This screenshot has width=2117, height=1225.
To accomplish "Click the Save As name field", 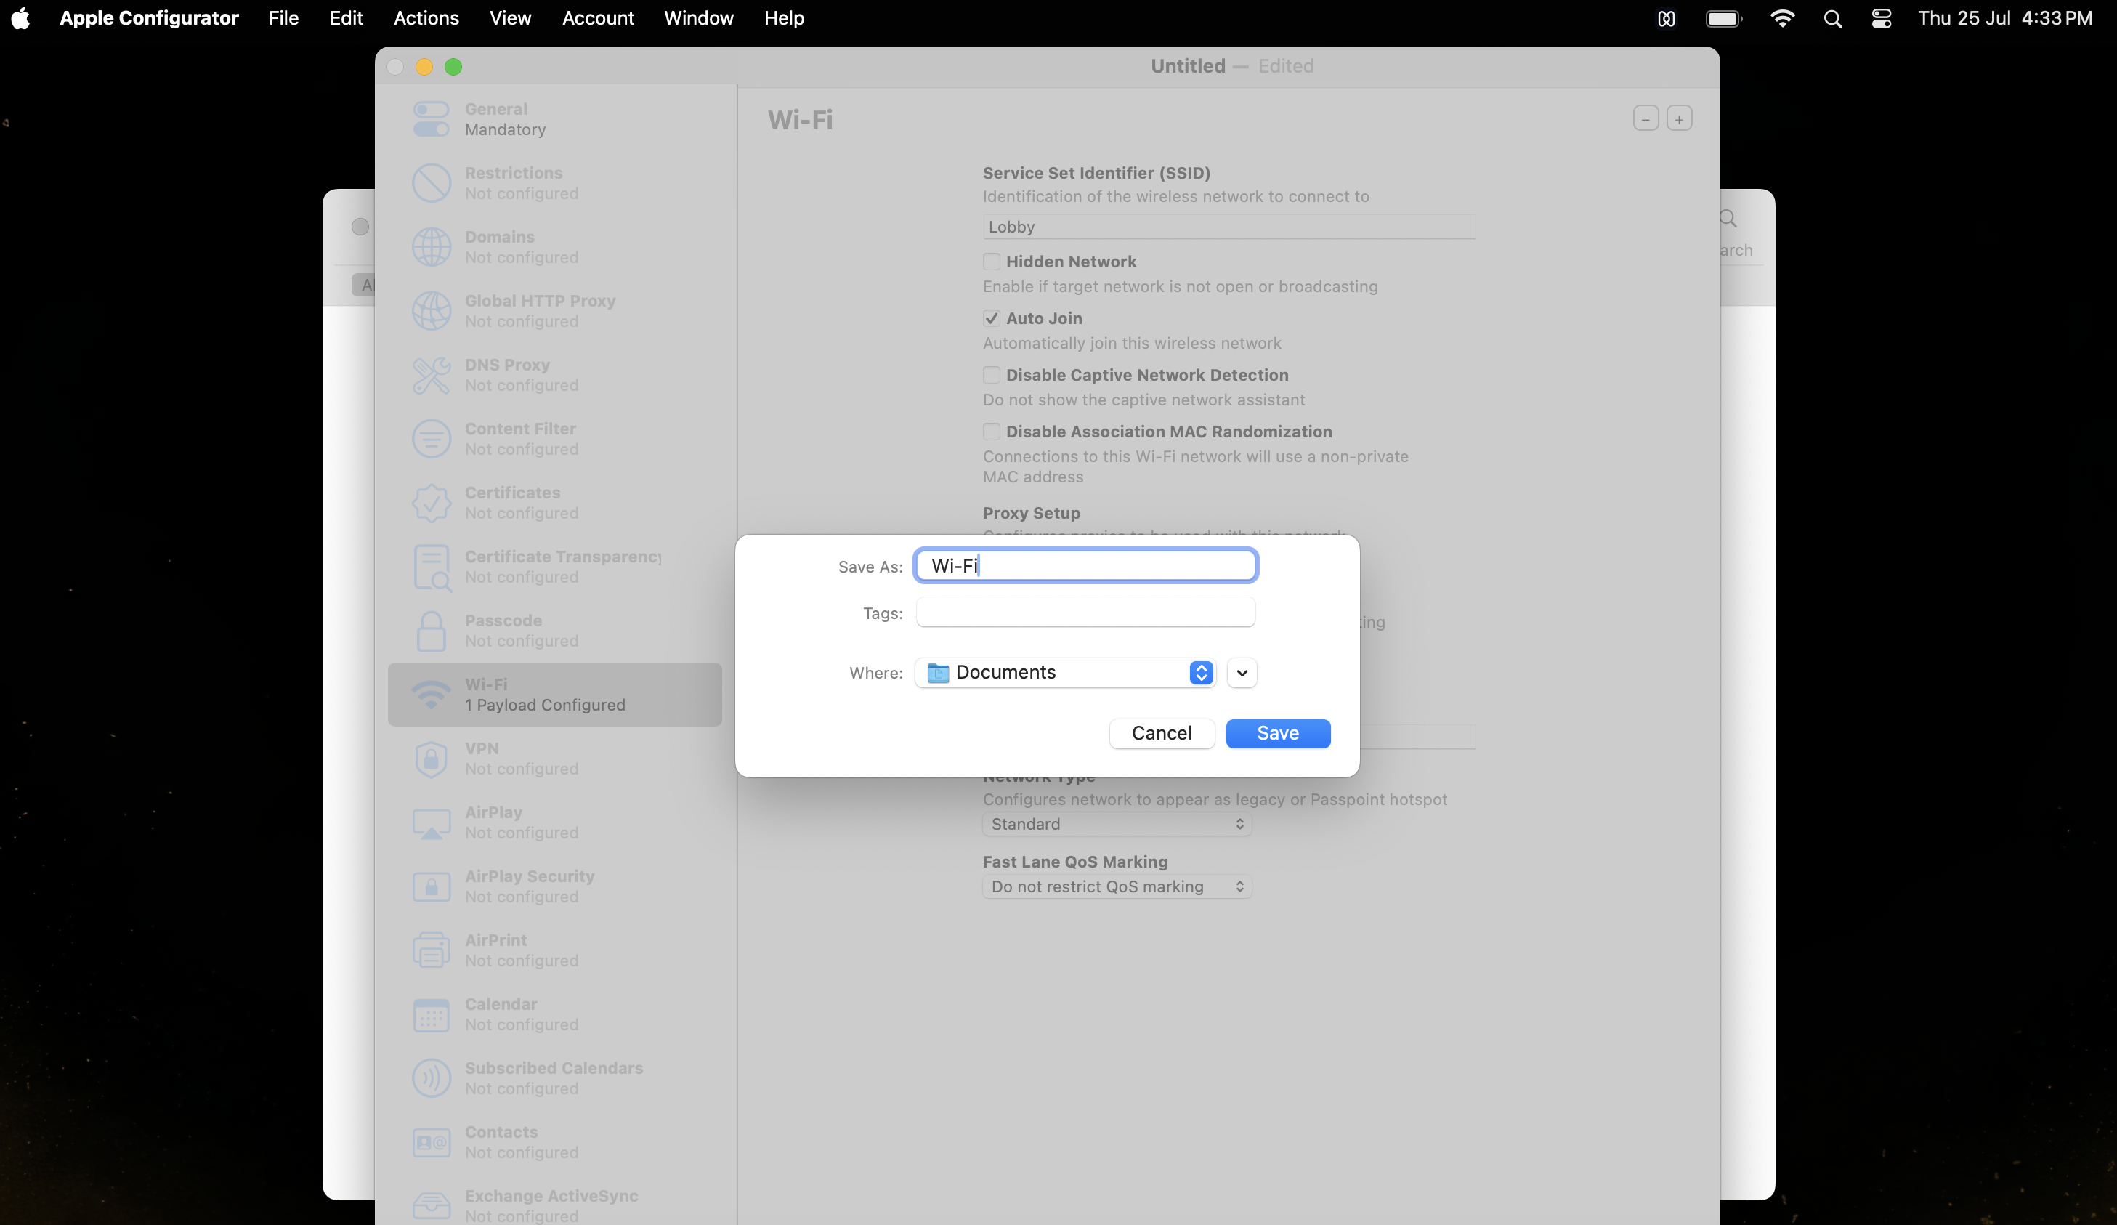I will click(x=1085, y=566).
